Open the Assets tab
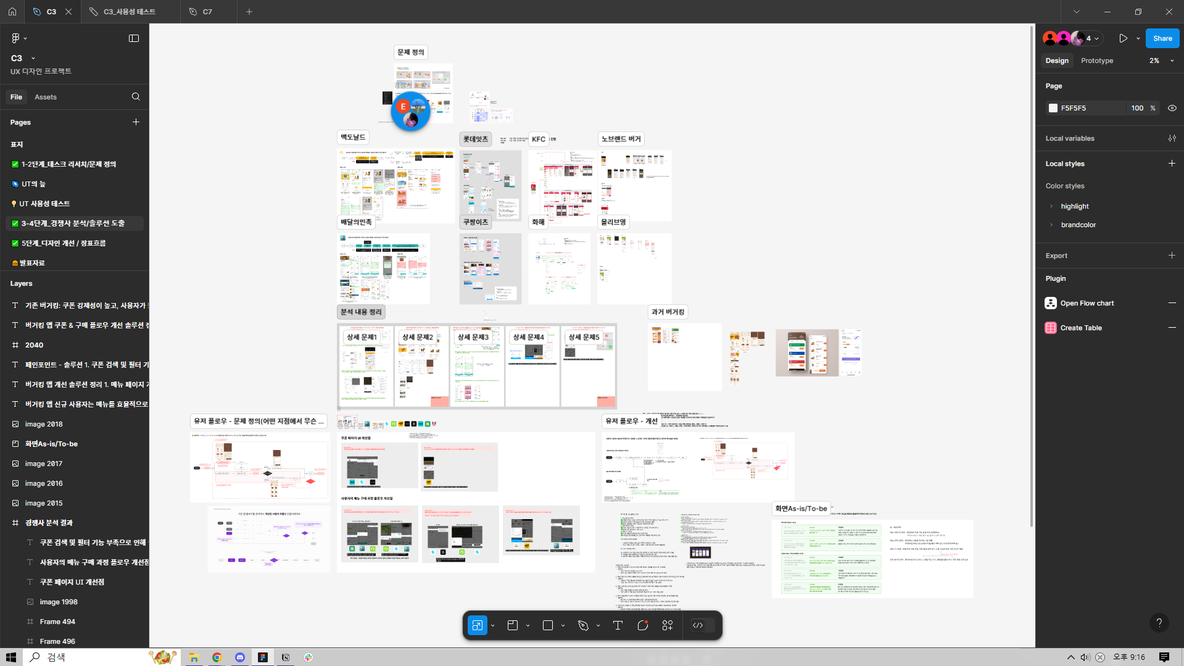Screen dimensions: 1184x666 46,97
